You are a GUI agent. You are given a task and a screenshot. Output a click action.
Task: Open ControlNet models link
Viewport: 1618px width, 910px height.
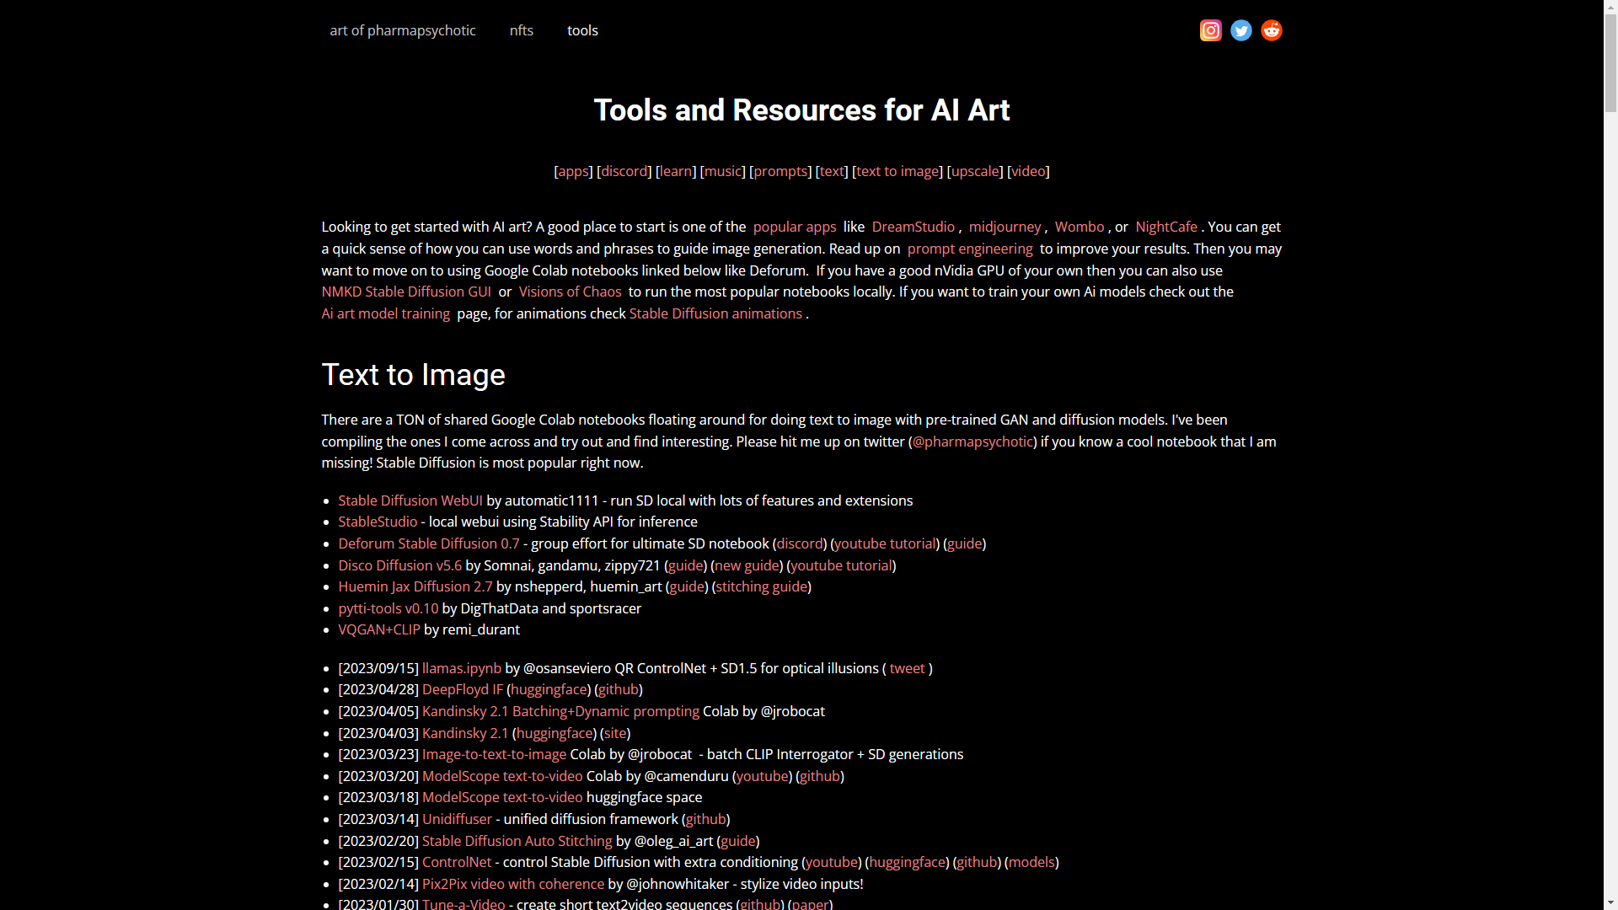click(1031, 862)
